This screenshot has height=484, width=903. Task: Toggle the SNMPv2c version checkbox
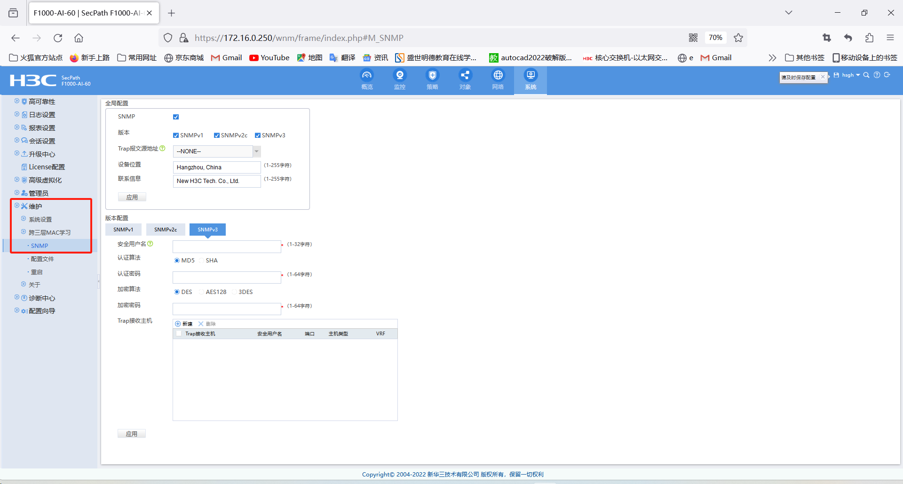217,135
